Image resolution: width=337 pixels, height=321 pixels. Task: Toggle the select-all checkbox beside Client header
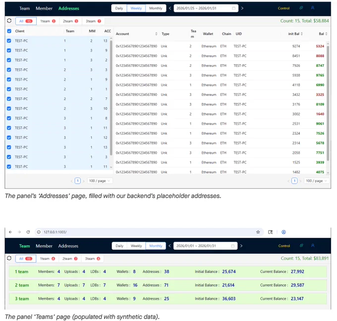[9, 31]
